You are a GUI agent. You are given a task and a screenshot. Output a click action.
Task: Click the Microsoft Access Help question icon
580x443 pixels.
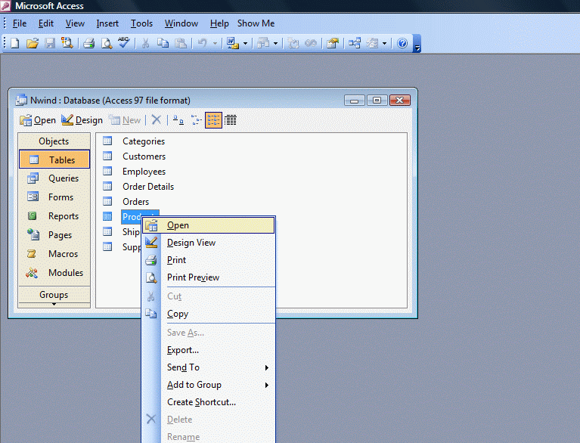[x=402, y=43]
